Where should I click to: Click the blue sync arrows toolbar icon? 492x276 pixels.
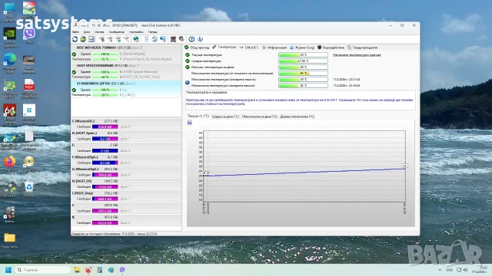click(x=155, y=39)
